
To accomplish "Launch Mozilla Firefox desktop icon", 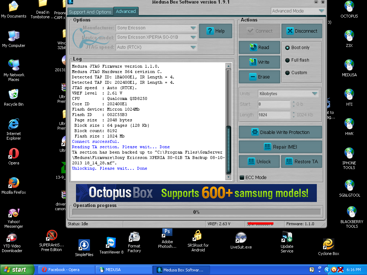I will tap(14, 186).
